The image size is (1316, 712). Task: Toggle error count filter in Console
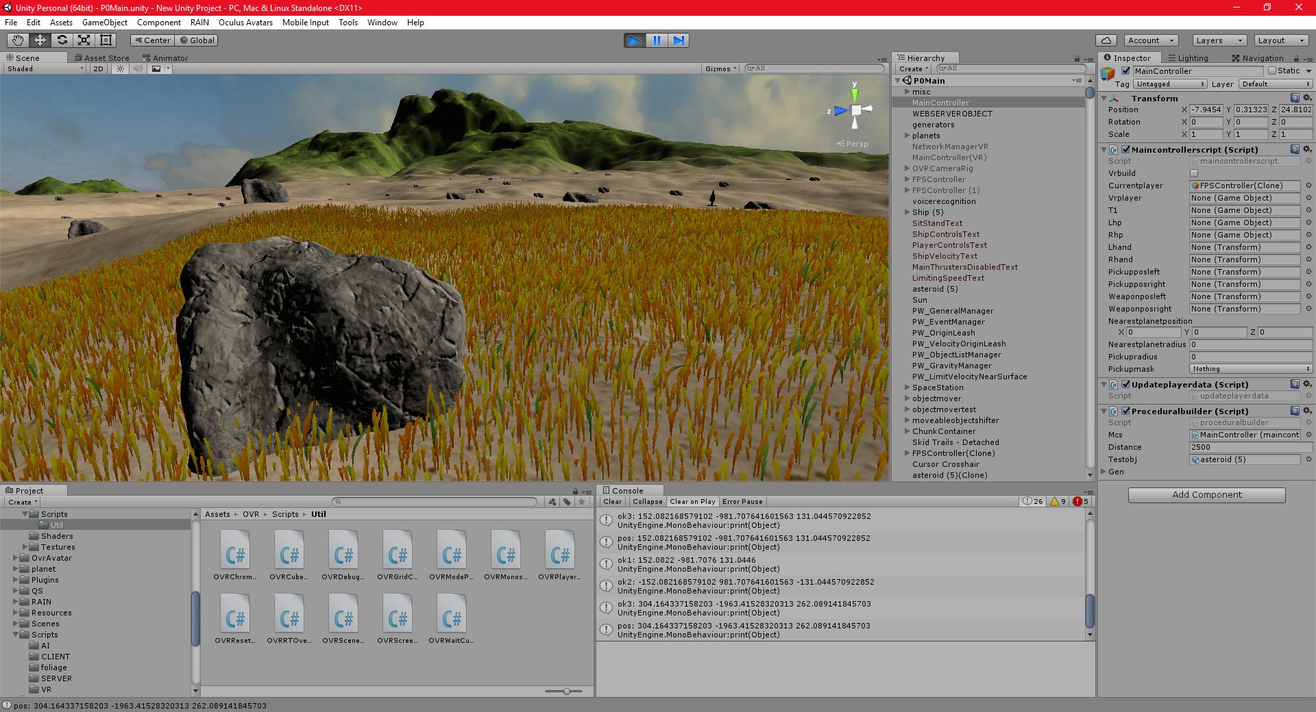(x=1081, y=502)
